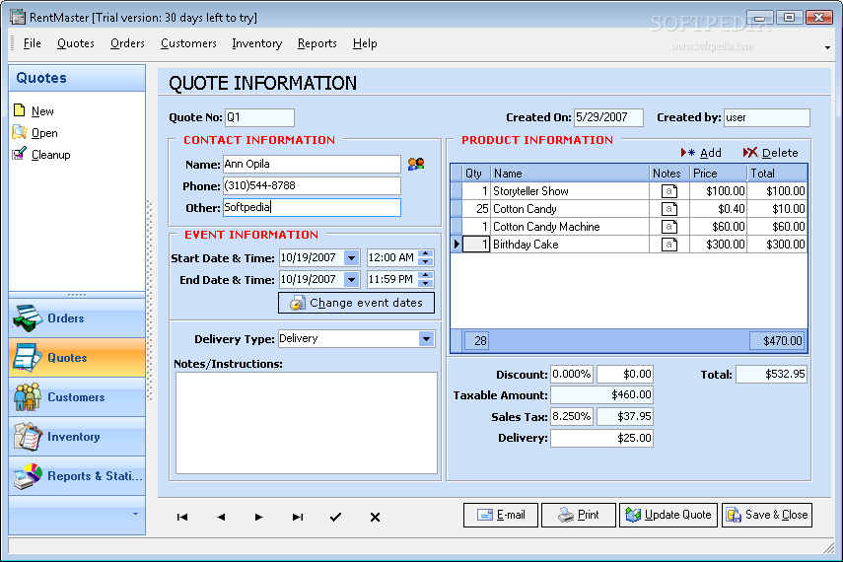Viewport: 843px width, 562px height.
Task: Click Save & Close button
Action: pos(767,516)
